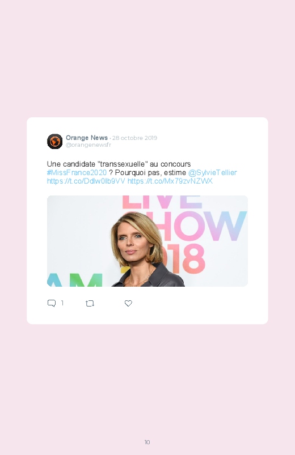Open the @SylvieTellier mention
The image size is (295, 455).
click(x=213, y=173)
